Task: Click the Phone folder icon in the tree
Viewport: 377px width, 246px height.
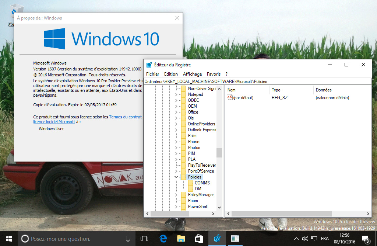Action: click(183, 142)
